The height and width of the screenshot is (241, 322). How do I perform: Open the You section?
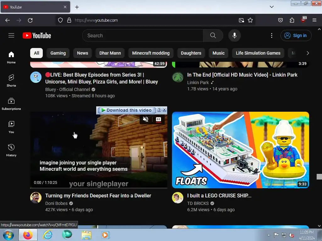pos(11,127)
